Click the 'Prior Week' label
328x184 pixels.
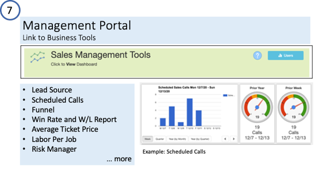pyautogui.click(x=293, y=88)
